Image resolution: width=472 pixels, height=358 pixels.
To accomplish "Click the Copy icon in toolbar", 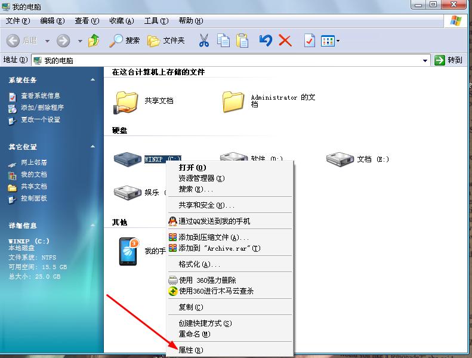I will click(223, 41).
